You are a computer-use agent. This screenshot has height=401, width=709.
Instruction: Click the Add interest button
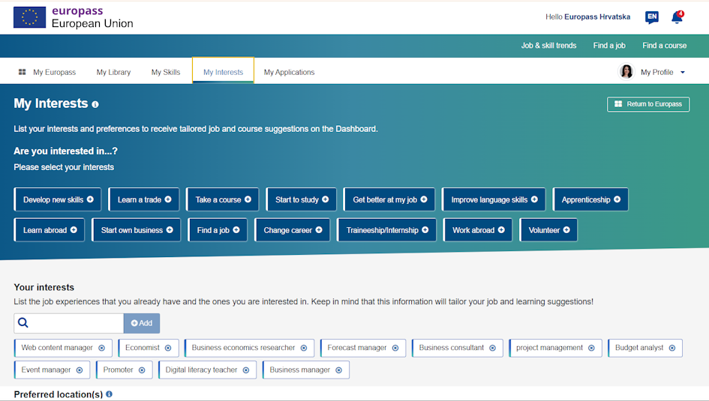pyautogui.click(x=142, y=323)
